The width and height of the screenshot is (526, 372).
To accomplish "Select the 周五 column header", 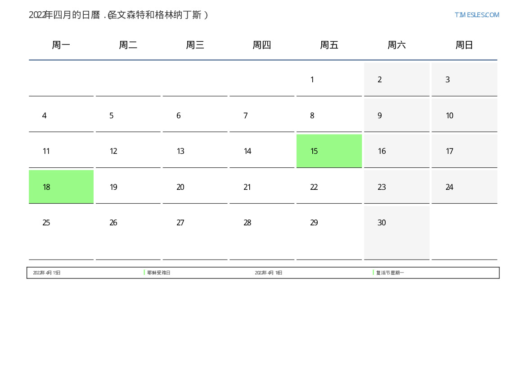I will tap(329, 45).
